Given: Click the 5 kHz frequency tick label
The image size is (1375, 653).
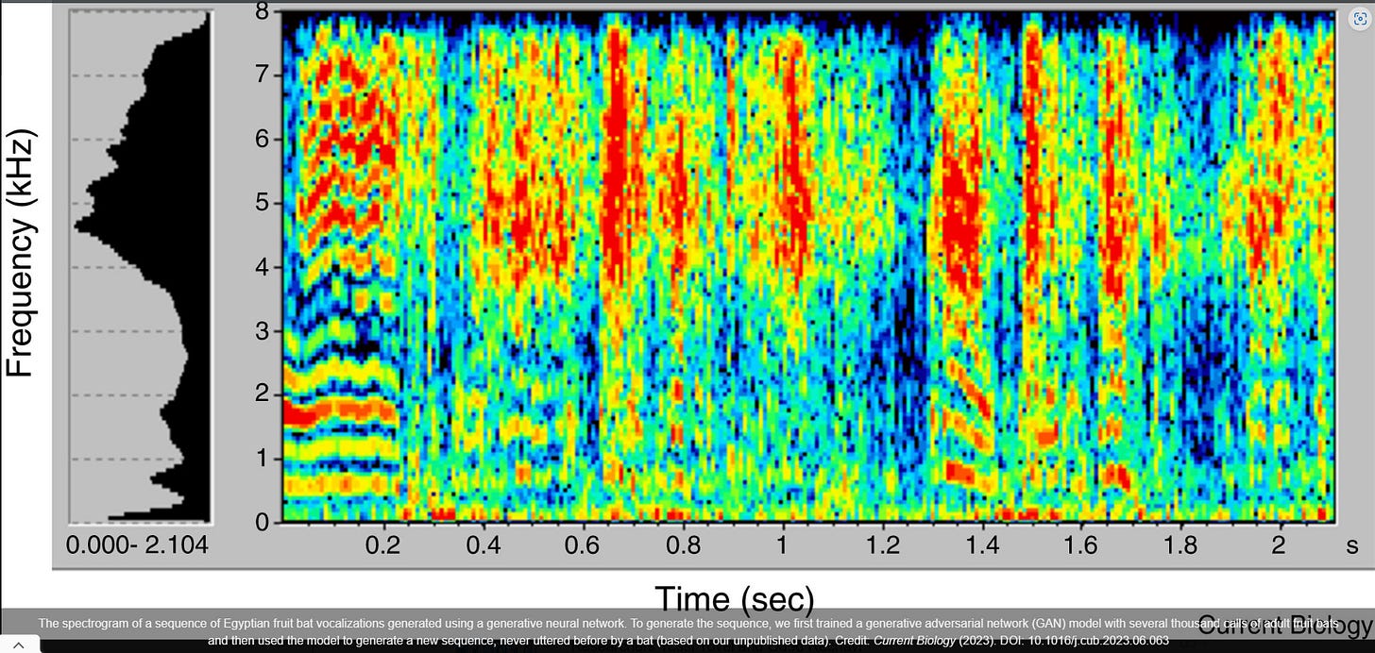Looking at the screenshot, I should (x=263, y=203).
